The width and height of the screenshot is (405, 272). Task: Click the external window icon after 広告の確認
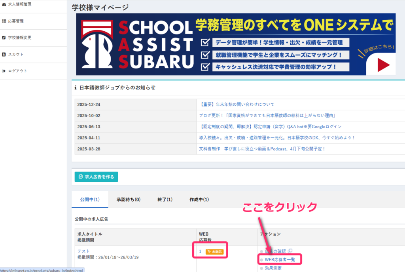290,251
